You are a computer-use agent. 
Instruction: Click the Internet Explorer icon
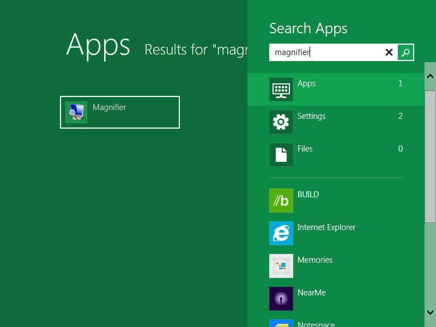281,233
